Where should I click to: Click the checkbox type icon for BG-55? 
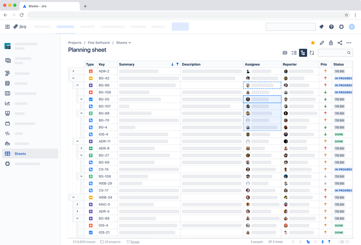click(91, 99)
